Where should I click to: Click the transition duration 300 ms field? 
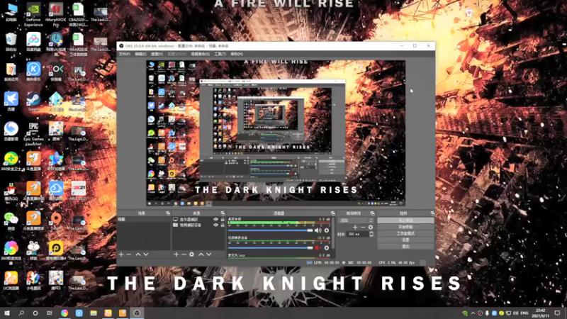[x=358, y=234]
